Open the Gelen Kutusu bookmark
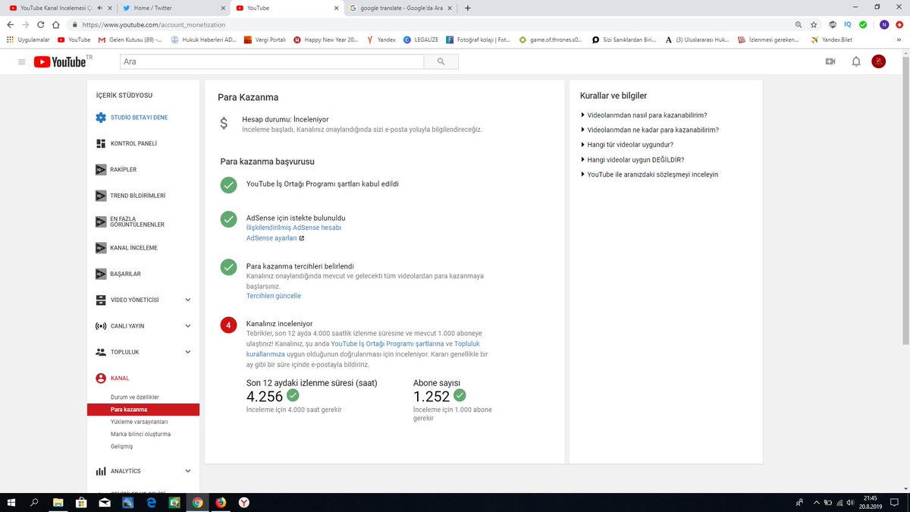The image size is (910, 512). [130, 39]
